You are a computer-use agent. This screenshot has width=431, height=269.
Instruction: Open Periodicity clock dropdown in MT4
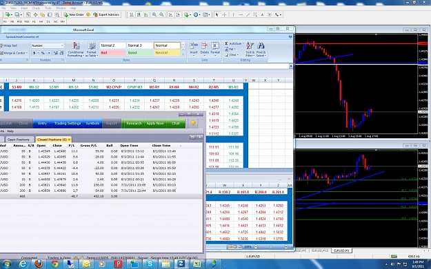(x=197, y=14)
